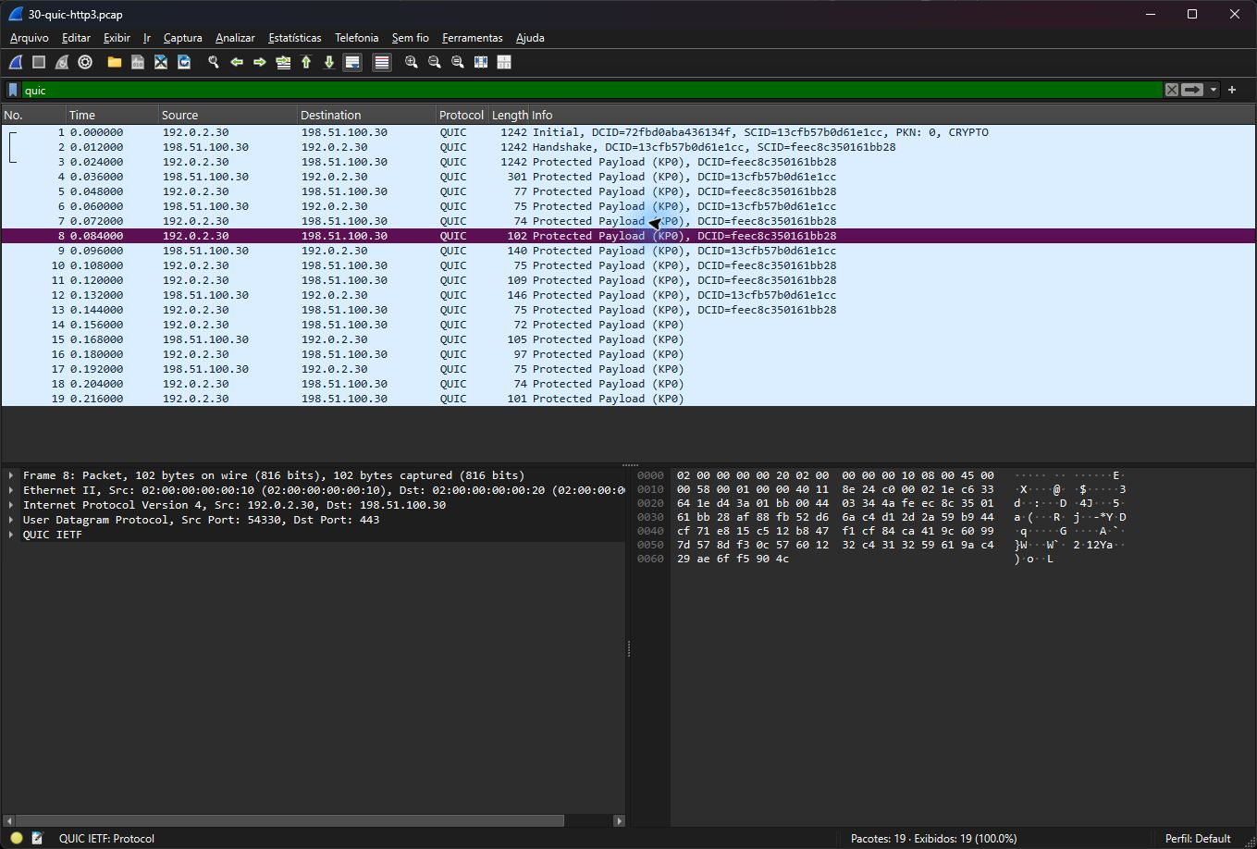The height and width of the screenshot is (849, 1257).
Task: Sort packets by Time column header
Action: pos(111,115)
